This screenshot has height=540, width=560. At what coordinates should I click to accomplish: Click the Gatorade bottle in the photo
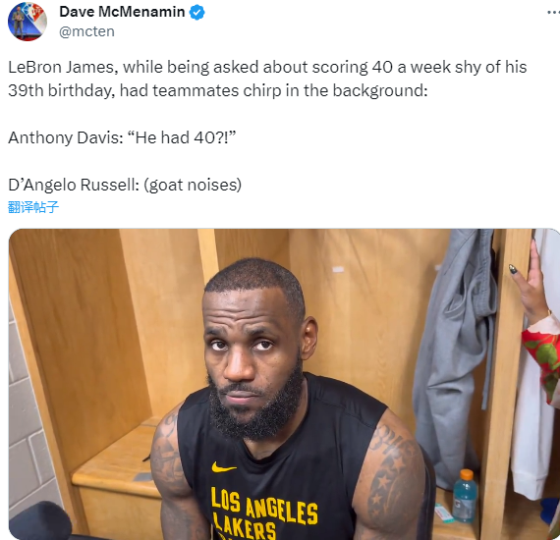465,496
